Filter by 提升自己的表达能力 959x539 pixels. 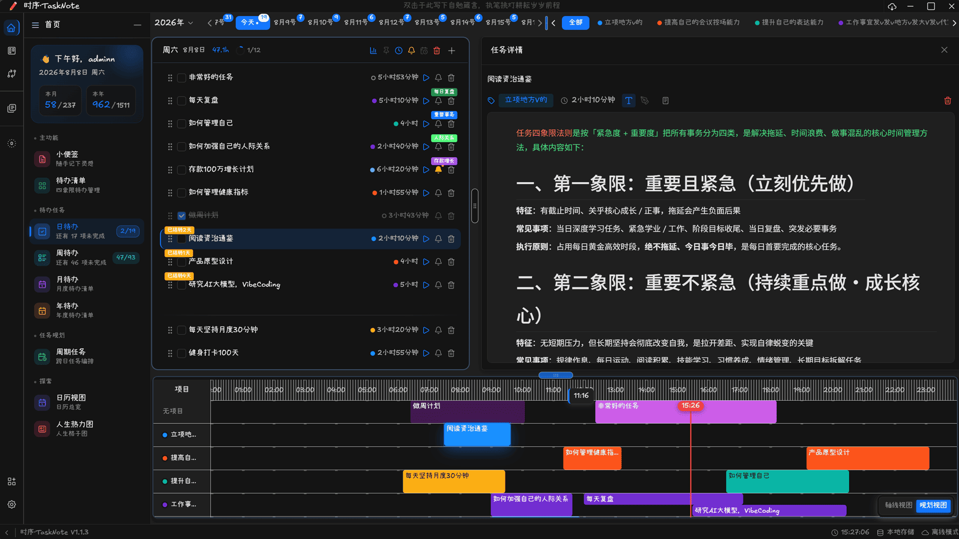pos(789,22)
